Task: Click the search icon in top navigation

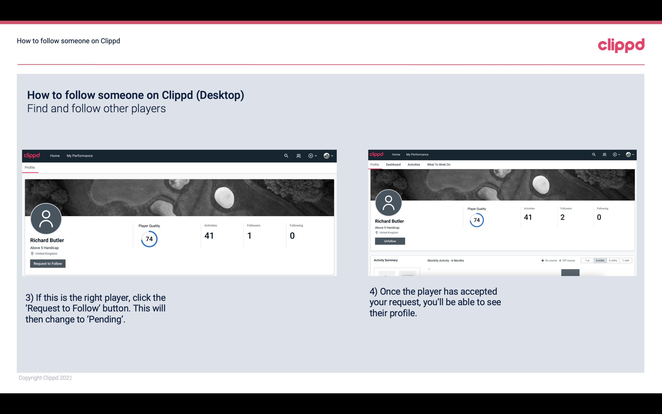Action: pos(285,156)
